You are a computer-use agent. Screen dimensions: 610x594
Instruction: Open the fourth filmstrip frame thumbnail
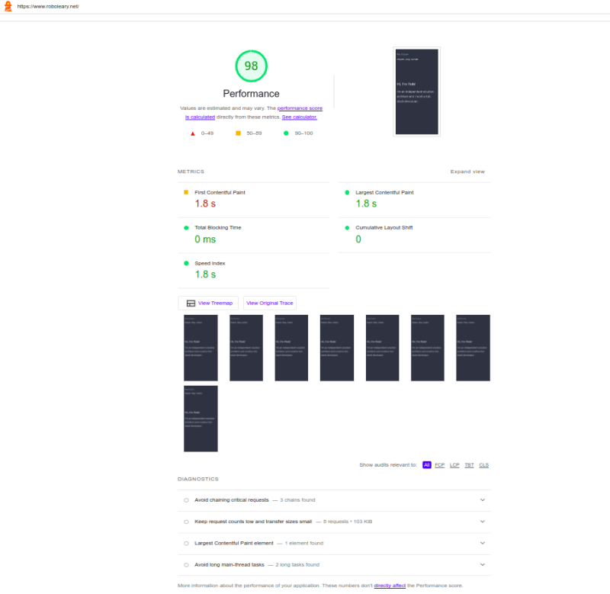click(337, 348)
